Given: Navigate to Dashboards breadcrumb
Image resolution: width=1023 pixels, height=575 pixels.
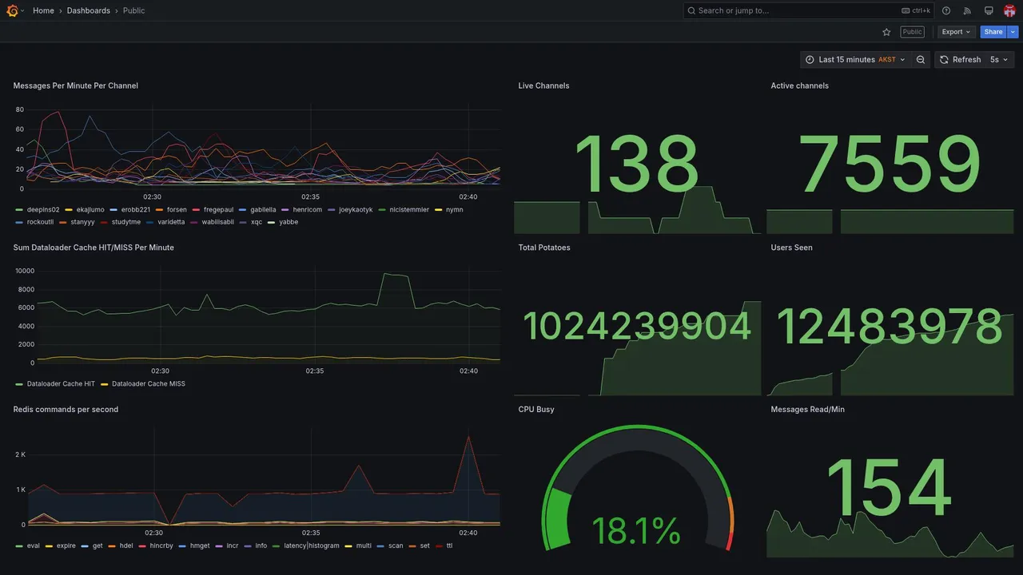Looking at the screenshot, I should (x=89, y=10).
